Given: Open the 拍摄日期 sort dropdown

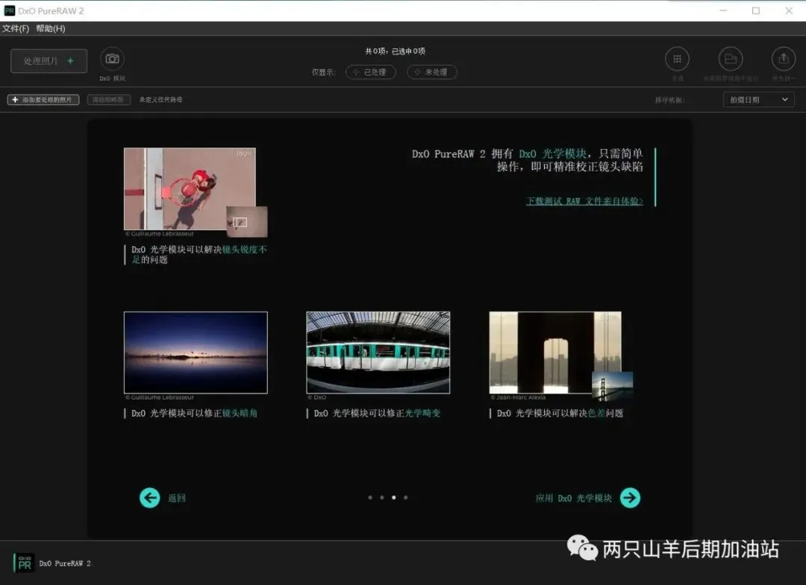Looking at the screenshot, I should click(759, 100).
